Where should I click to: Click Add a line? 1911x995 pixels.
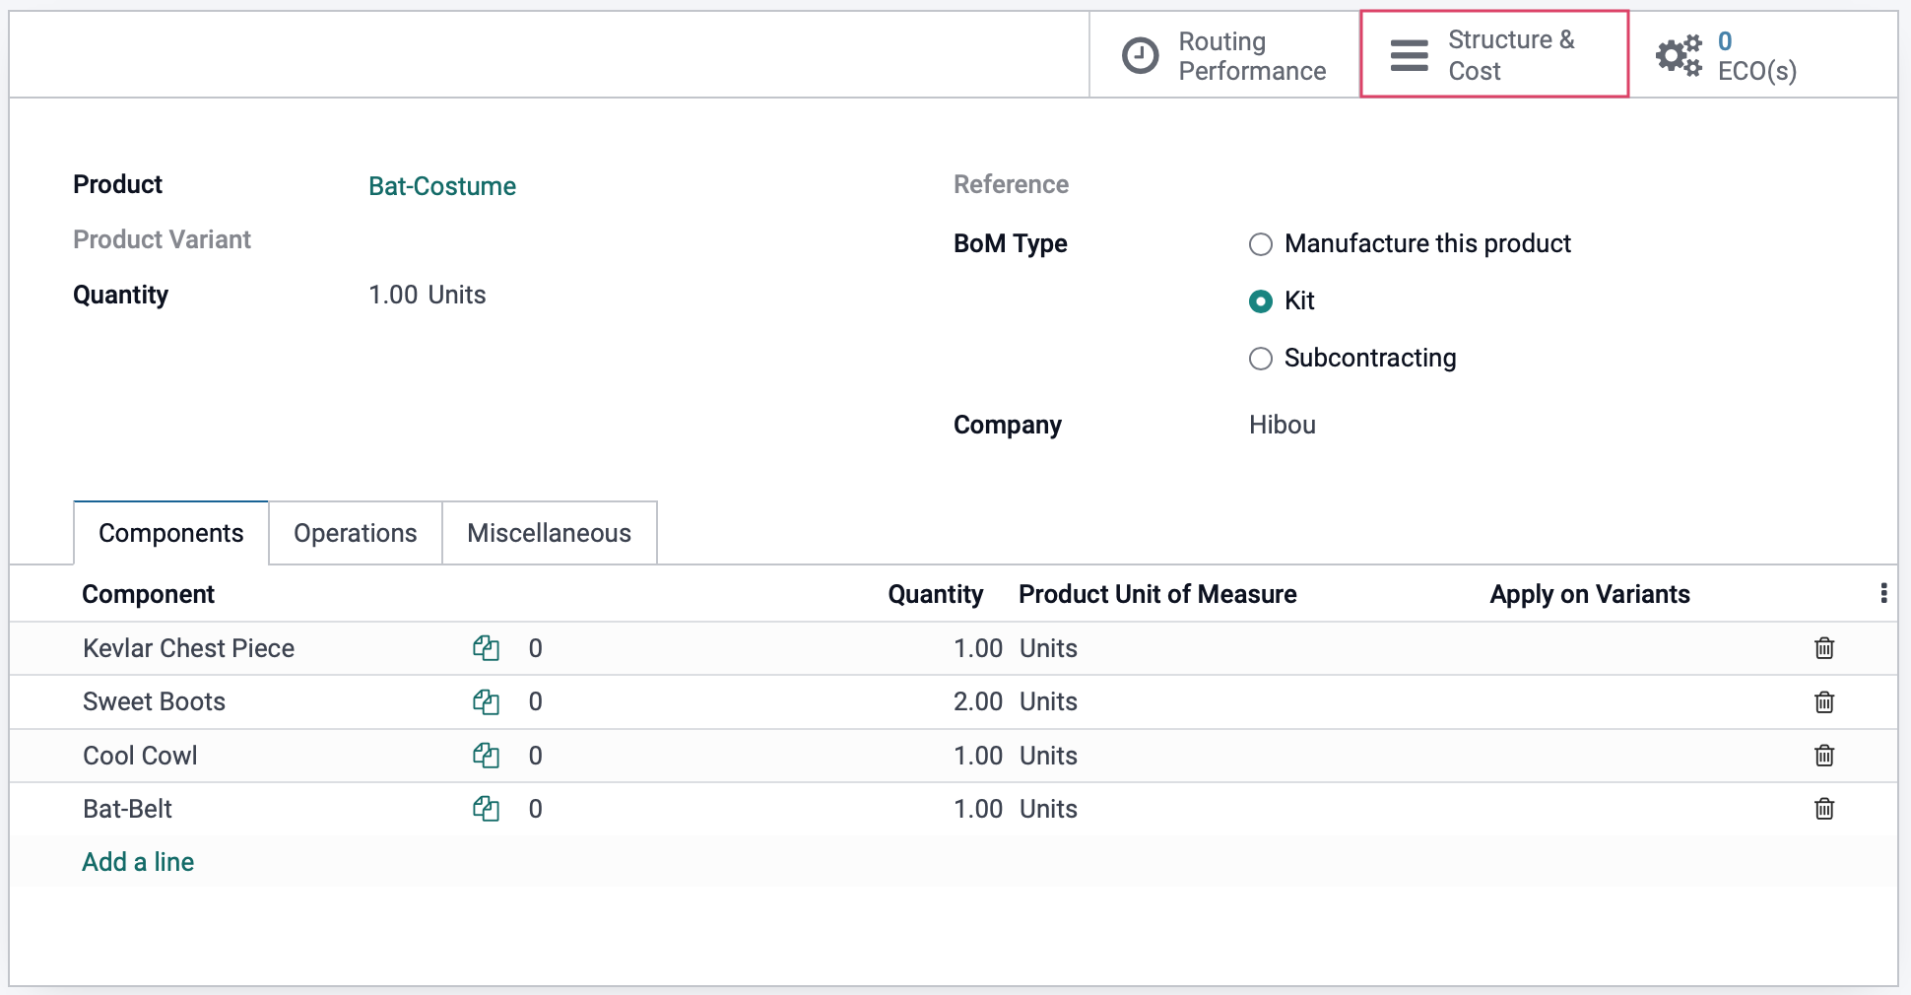[138, 862]
